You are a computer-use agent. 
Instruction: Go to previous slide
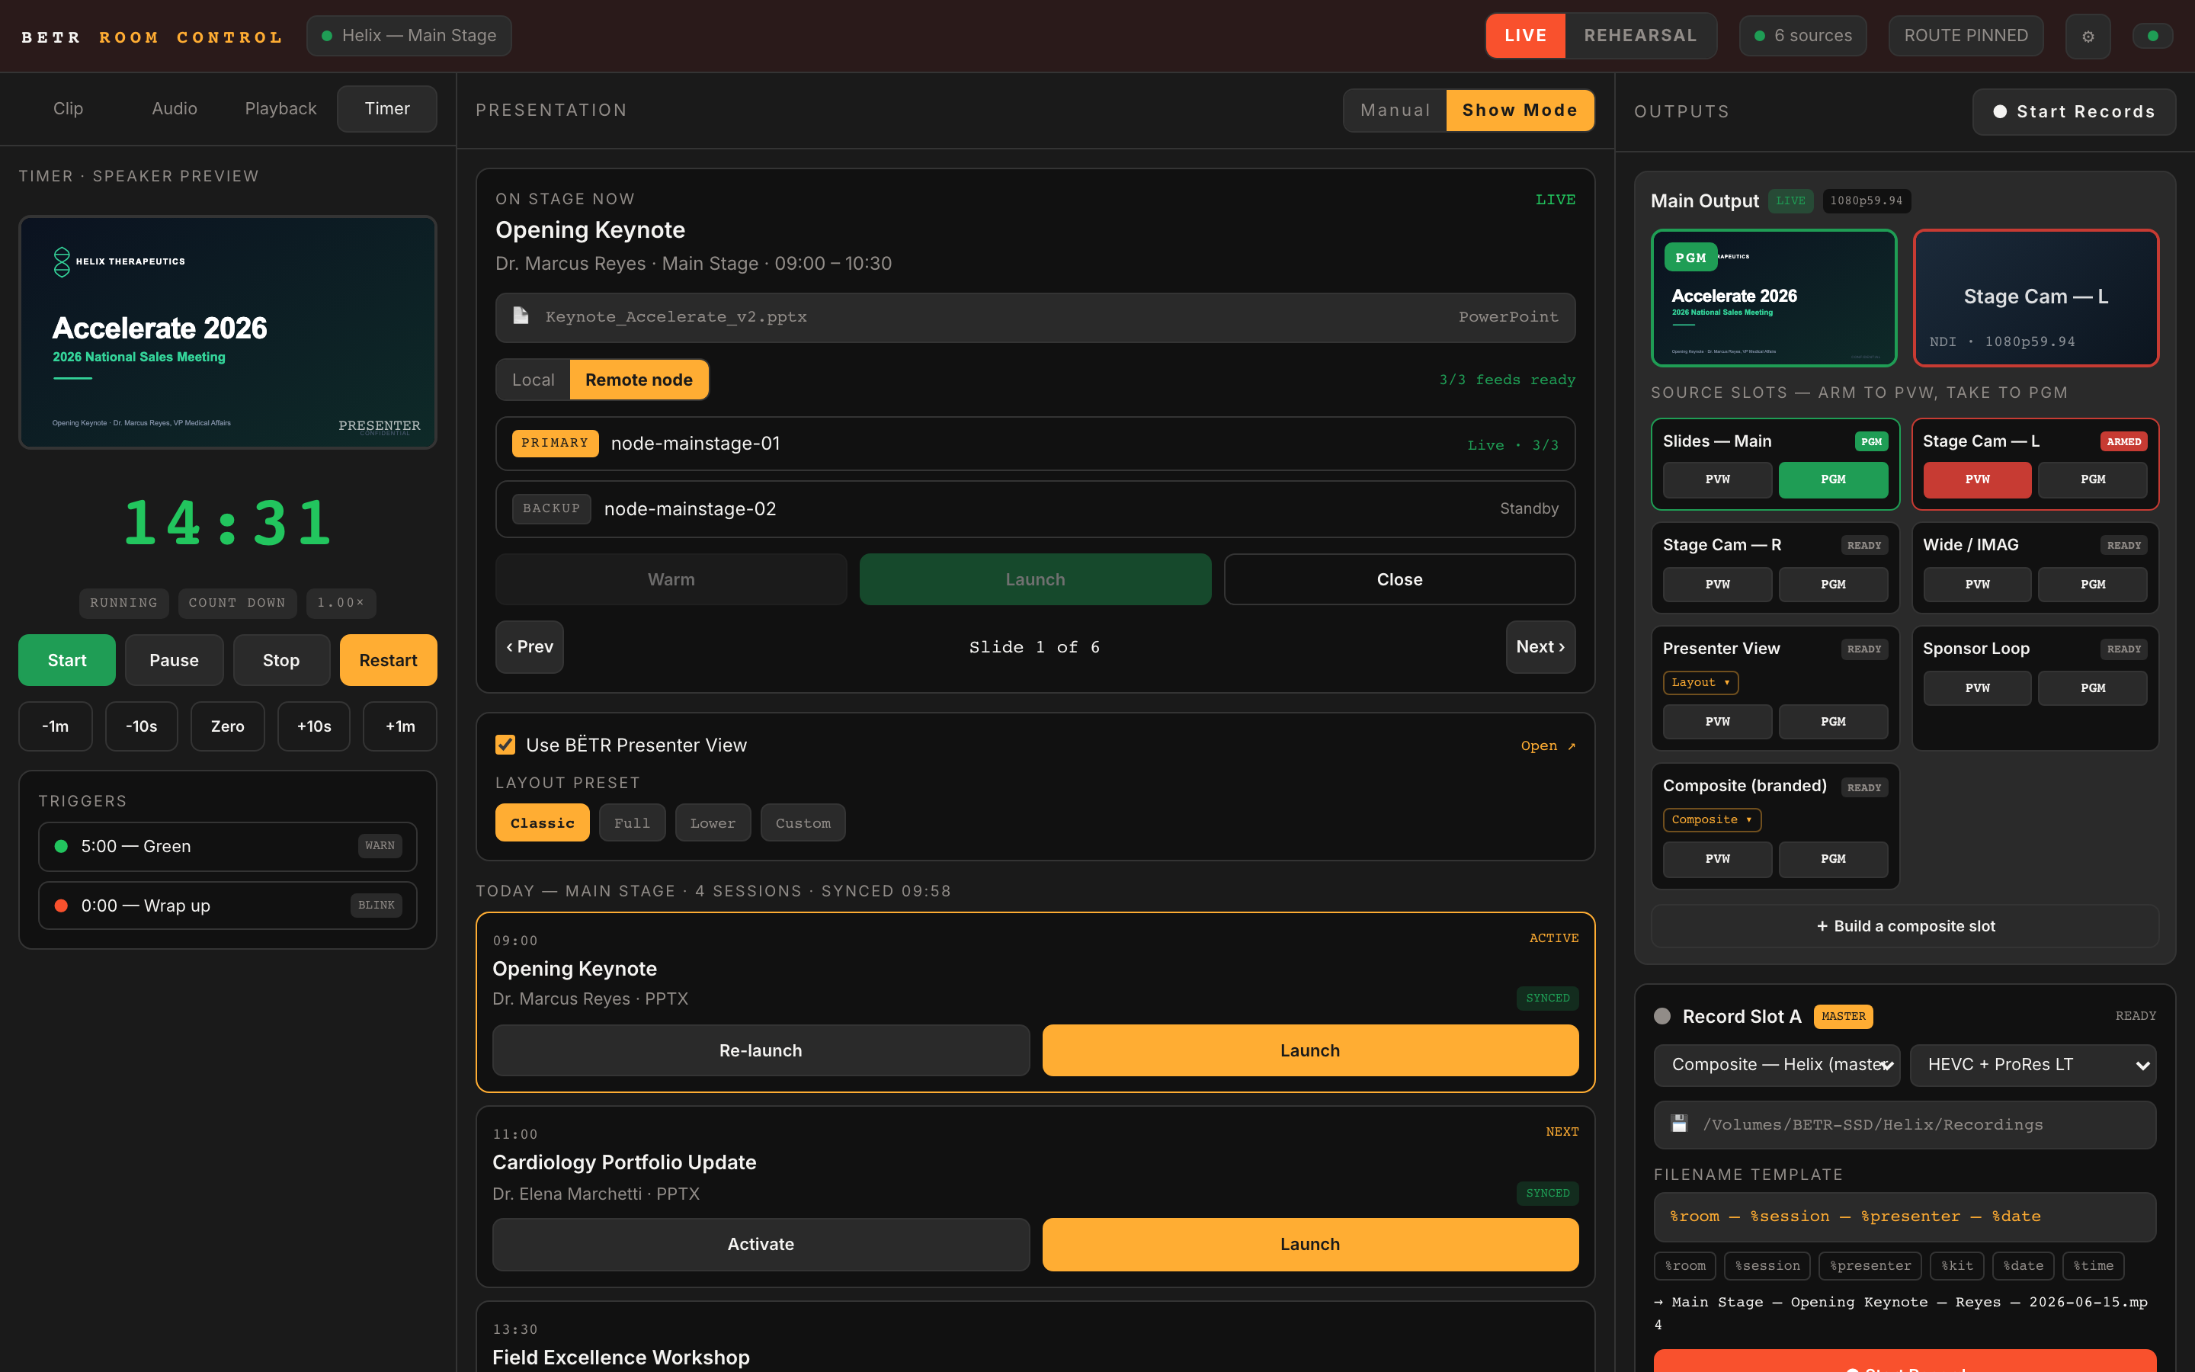point(530,647)
